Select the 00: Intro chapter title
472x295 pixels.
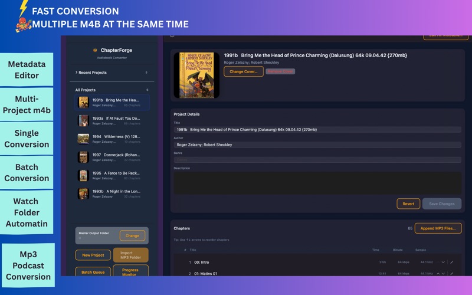201,262
